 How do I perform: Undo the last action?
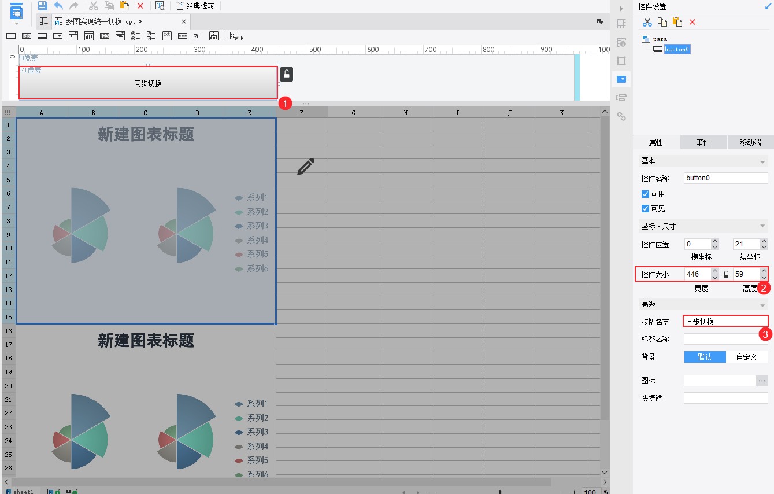click(58, 6)
